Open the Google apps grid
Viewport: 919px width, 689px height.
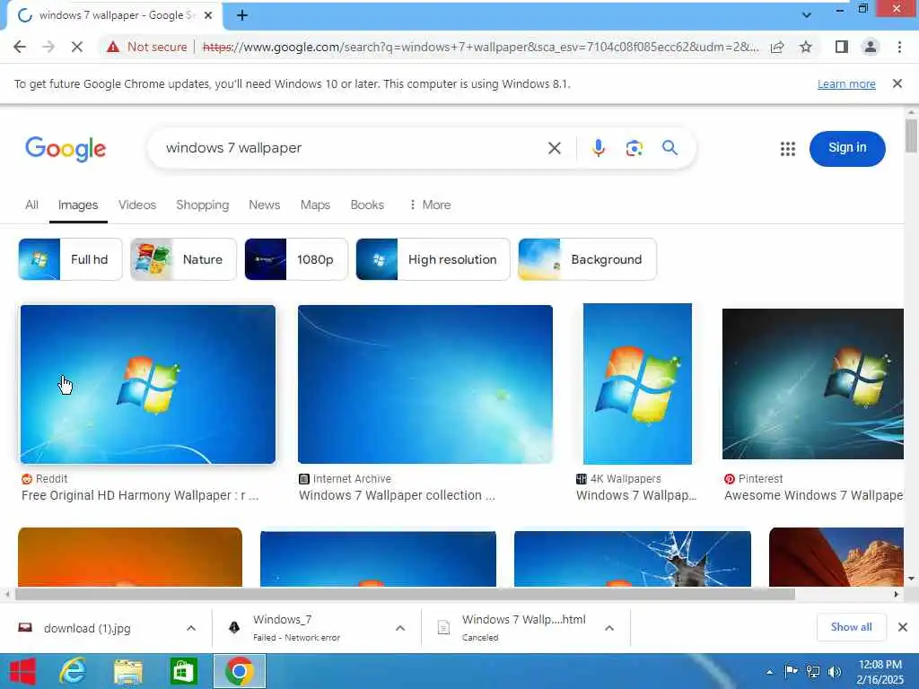click(788, 149)
